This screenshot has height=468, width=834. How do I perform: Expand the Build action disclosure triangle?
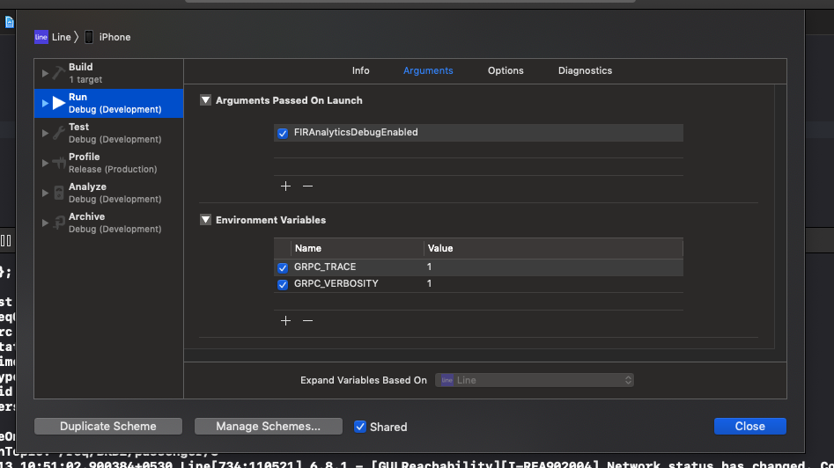[x=45, y=73]
